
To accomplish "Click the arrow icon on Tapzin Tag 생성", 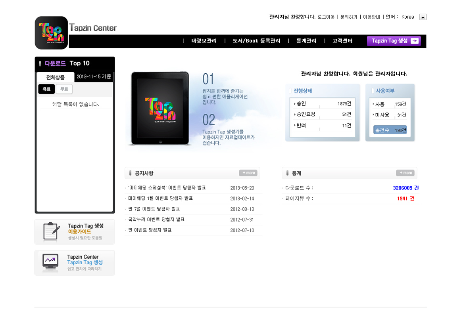I will 415,41.
